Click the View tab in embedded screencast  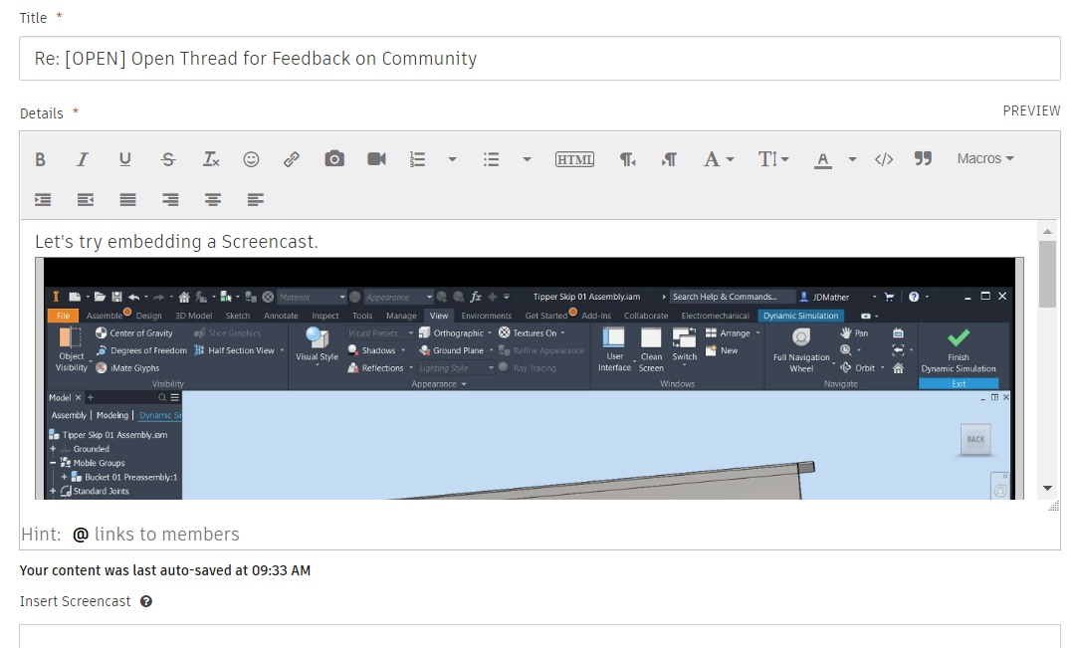[439, 316]
